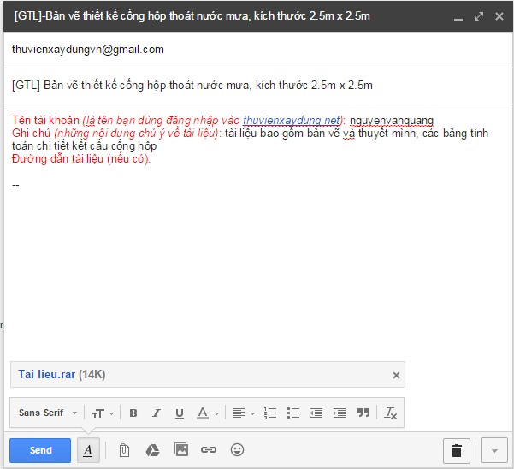
Task: Toggle bold formatting
Action: coord(133,413)
